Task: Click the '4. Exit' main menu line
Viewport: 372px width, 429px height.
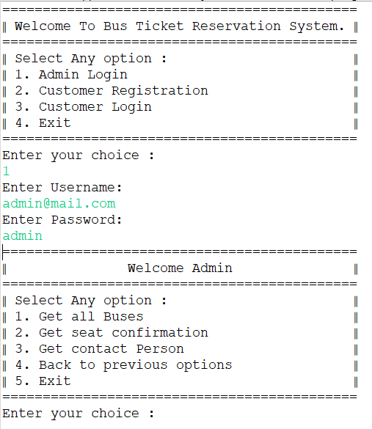Action: pos(43,123)
